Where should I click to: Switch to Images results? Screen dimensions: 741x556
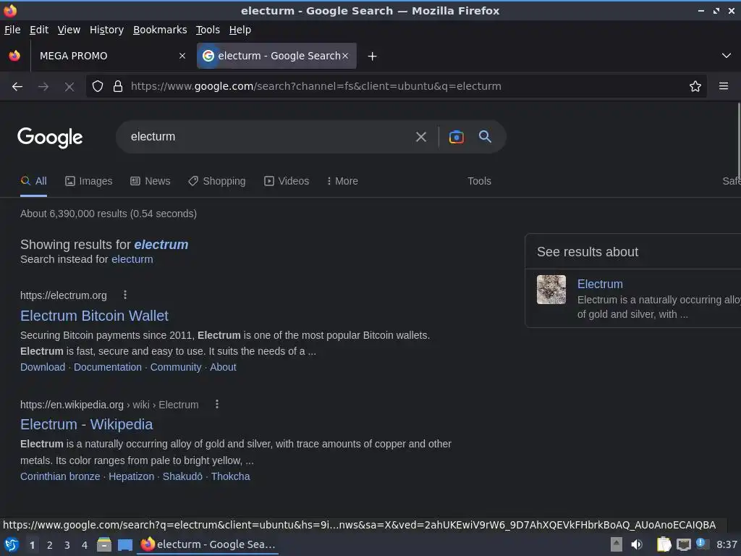tap(89, 181)
